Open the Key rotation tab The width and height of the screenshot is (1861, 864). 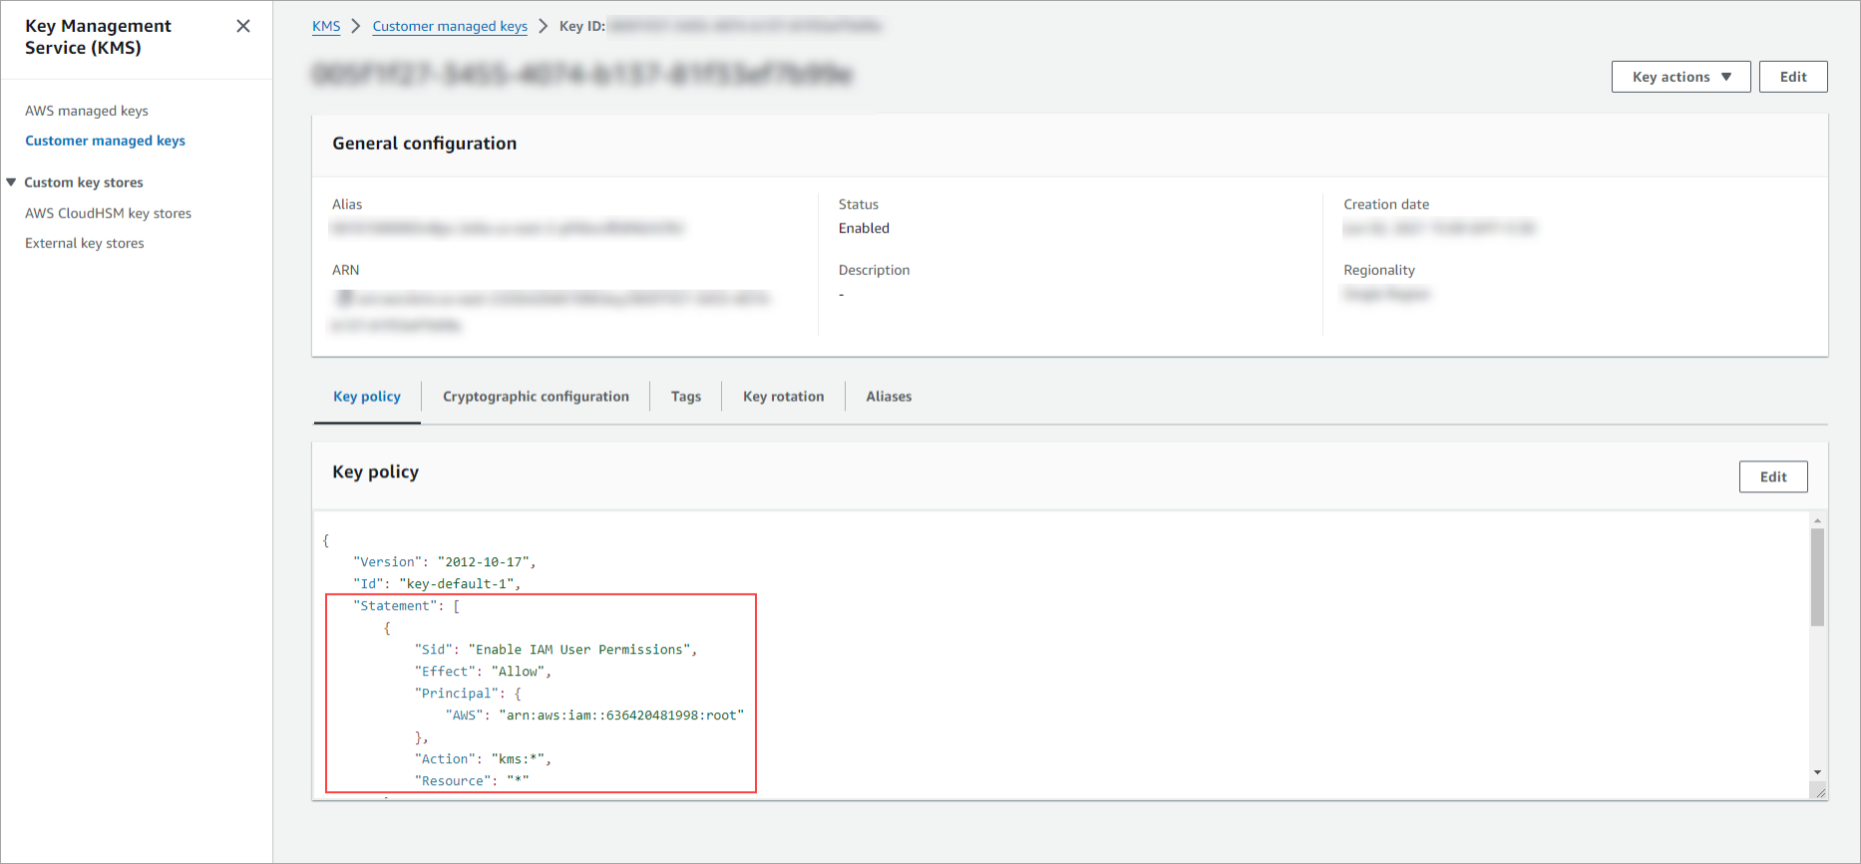[783, 397]
